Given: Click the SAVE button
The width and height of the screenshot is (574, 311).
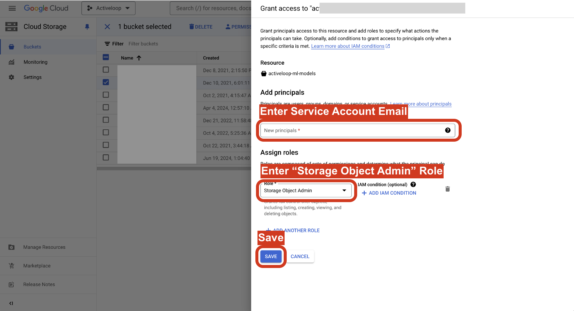Looking at the screenshot, I should click(x=271, y=256).
